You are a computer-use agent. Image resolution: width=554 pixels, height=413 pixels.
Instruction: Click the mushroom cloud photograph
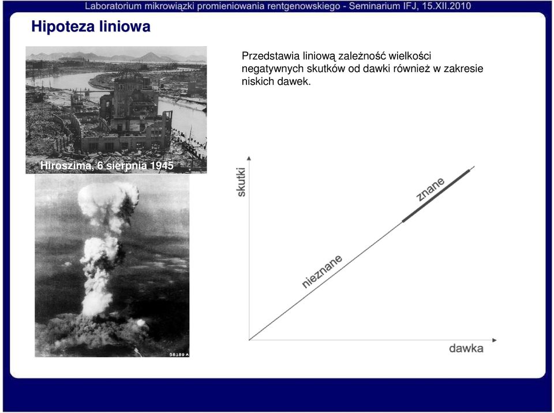(x=112, y=266)
